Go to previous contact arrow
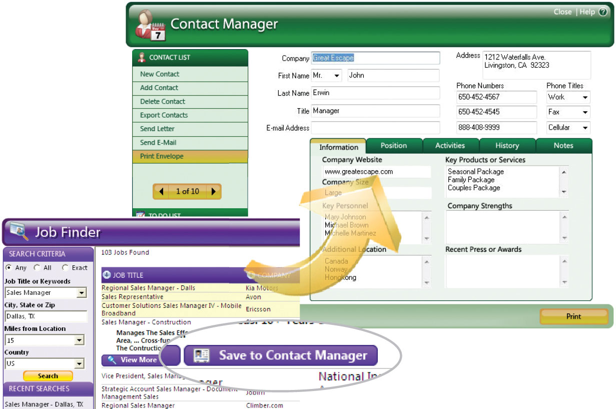The height and width of the screenshot is (409, 616). point(161,191)
